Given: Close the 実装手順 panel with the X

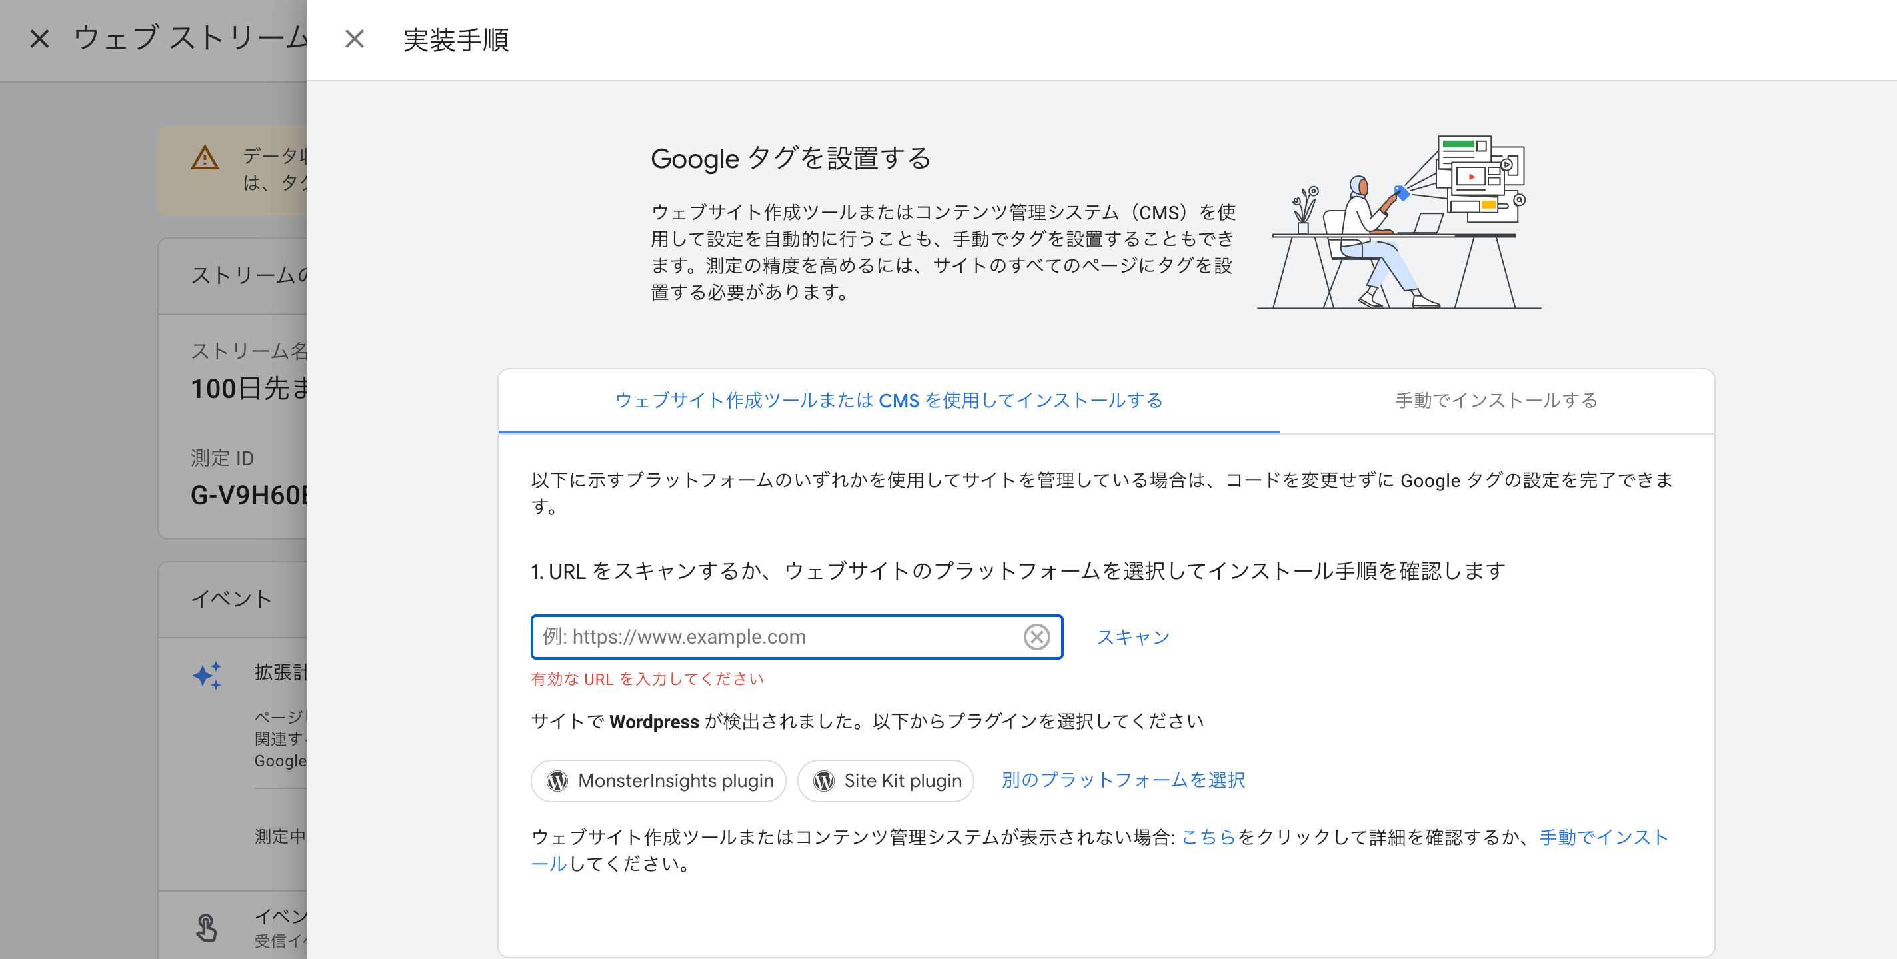Looking at the screenshot, I should (354, 39).
